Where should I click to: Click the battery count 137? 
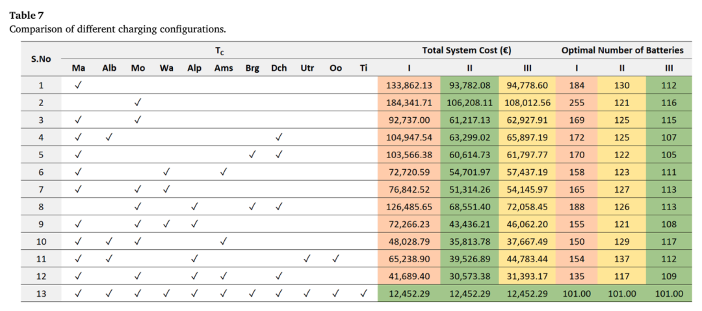[622, 259]
